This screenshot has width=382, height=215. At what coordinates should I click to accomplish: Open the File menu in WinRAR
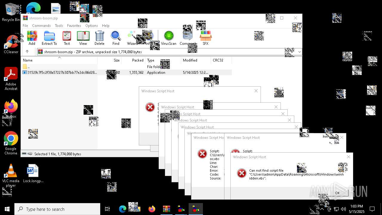25,26
